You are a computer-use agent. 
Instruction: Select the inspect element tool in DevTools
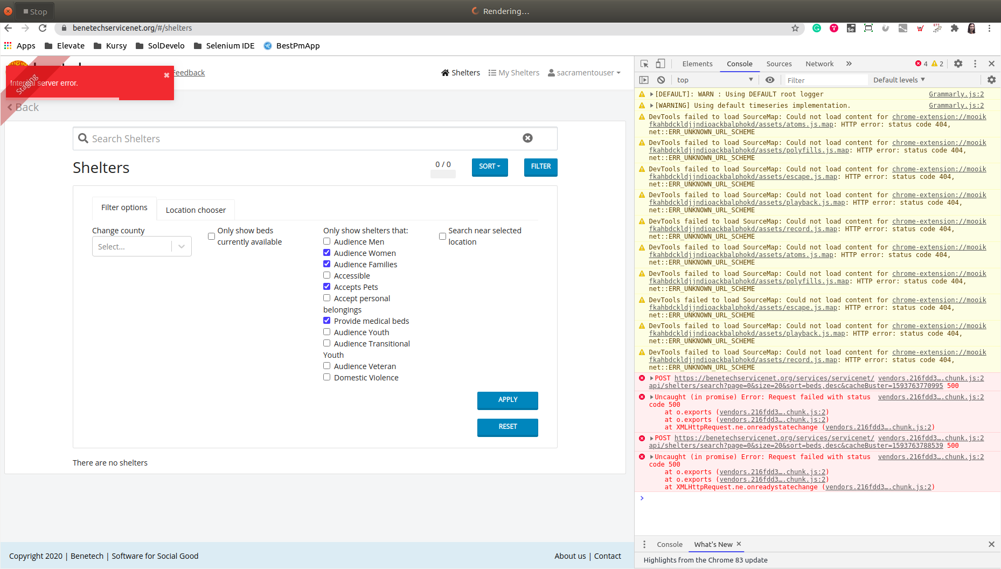644,63
